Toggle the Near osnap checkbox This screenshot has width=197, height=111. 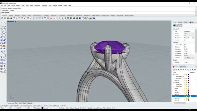coord(6,106)
